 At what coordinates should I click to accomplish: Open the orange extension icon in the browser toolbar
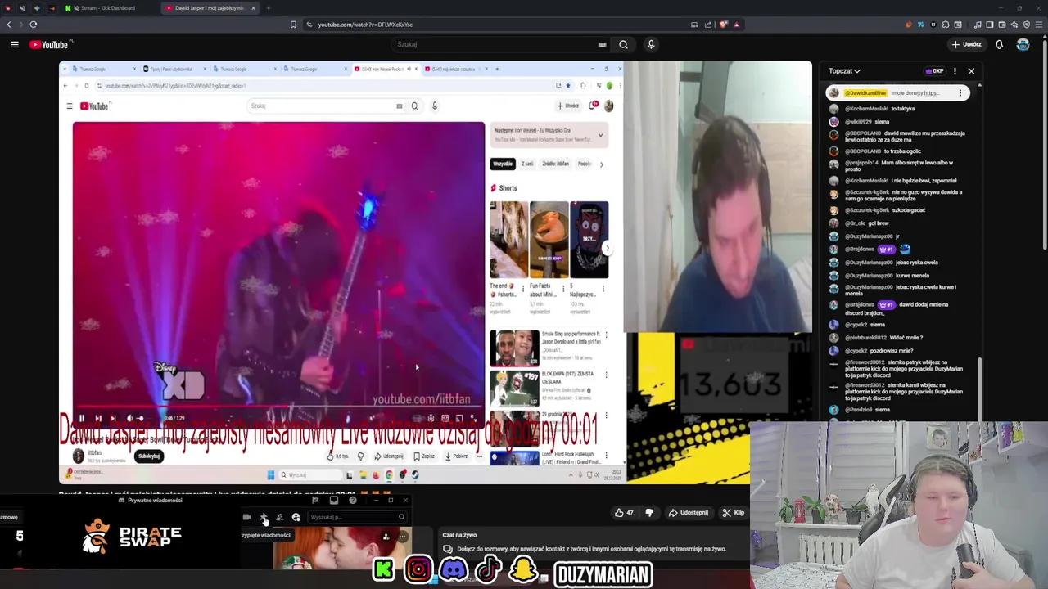[x=909, y=25]
